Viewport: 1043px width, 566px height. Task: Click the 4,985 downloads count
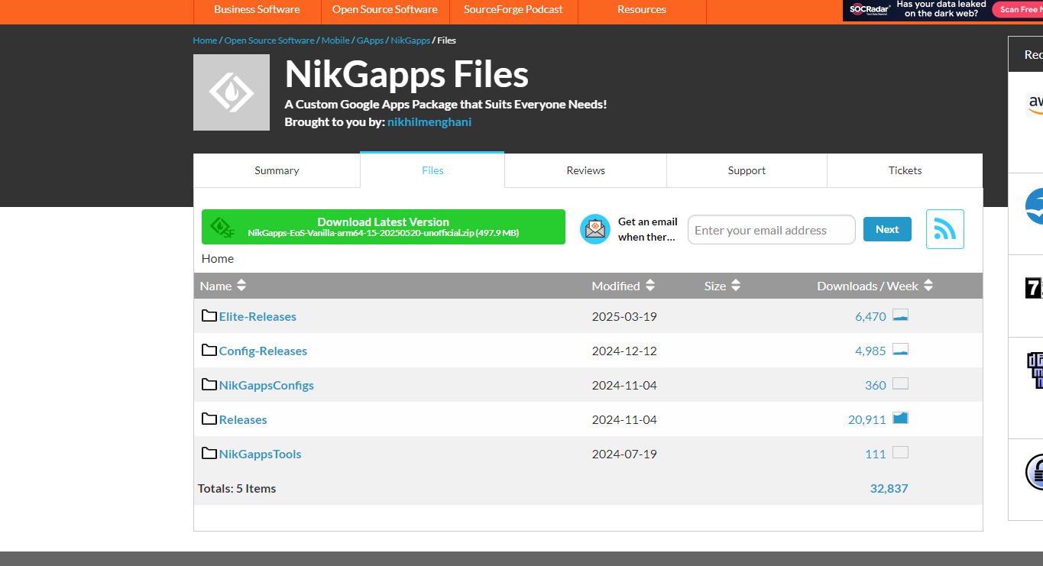pos(870,351)
